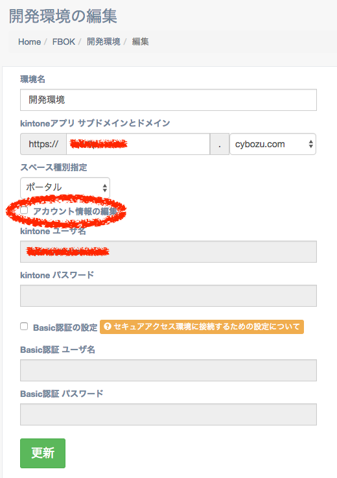The width and height of the screenshot is (337, 478).
Task: Enable the アカウント情報の編集 checkbox
Action: coord(24,210)
